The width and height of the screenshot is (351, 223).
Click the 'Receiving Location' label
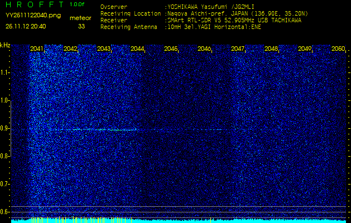131,13
